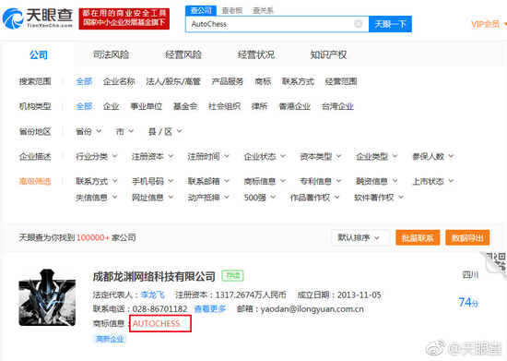Expand the 专利信息 dropdown

pos(321,181)
